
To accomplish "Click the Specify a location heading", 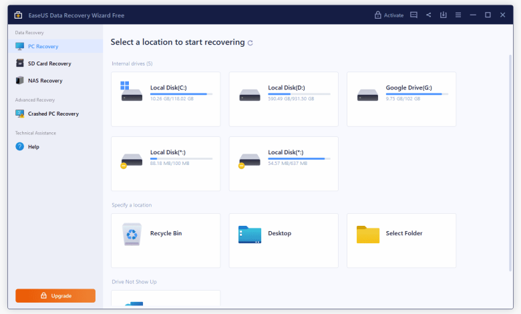I will tap(132, 205).
